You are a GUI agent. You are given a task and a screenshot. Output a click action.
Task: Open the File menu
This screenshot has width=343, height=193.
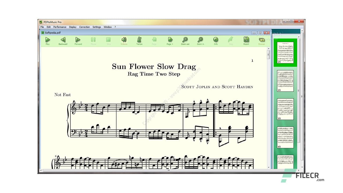click(x=42, y=27)
